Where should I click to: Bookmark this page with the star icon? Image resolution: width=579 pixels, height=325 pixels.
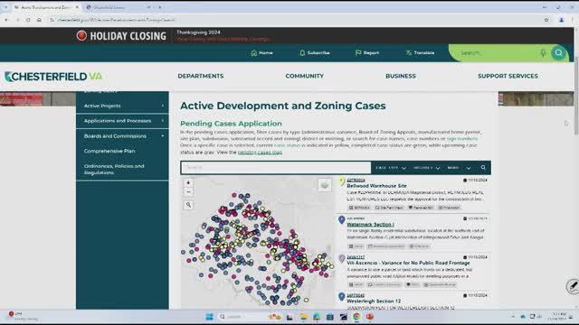(546, 20)
